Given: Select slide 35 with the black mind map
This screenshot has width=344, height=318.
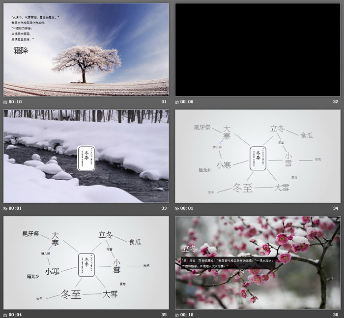Looking at the screenshot, I should click(x=86, y=262).
